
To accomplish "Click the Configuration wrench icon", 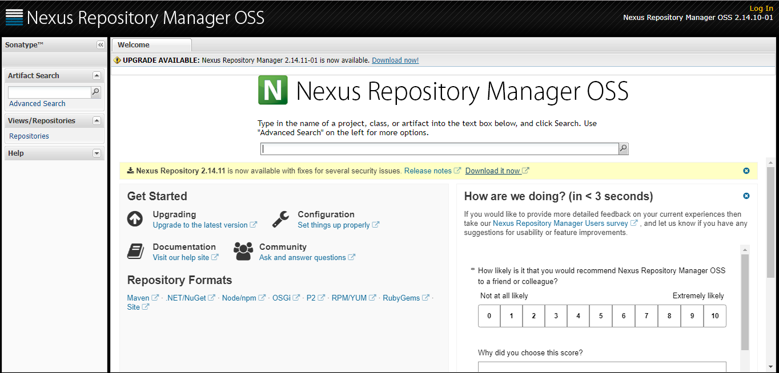I will (280, 219).
